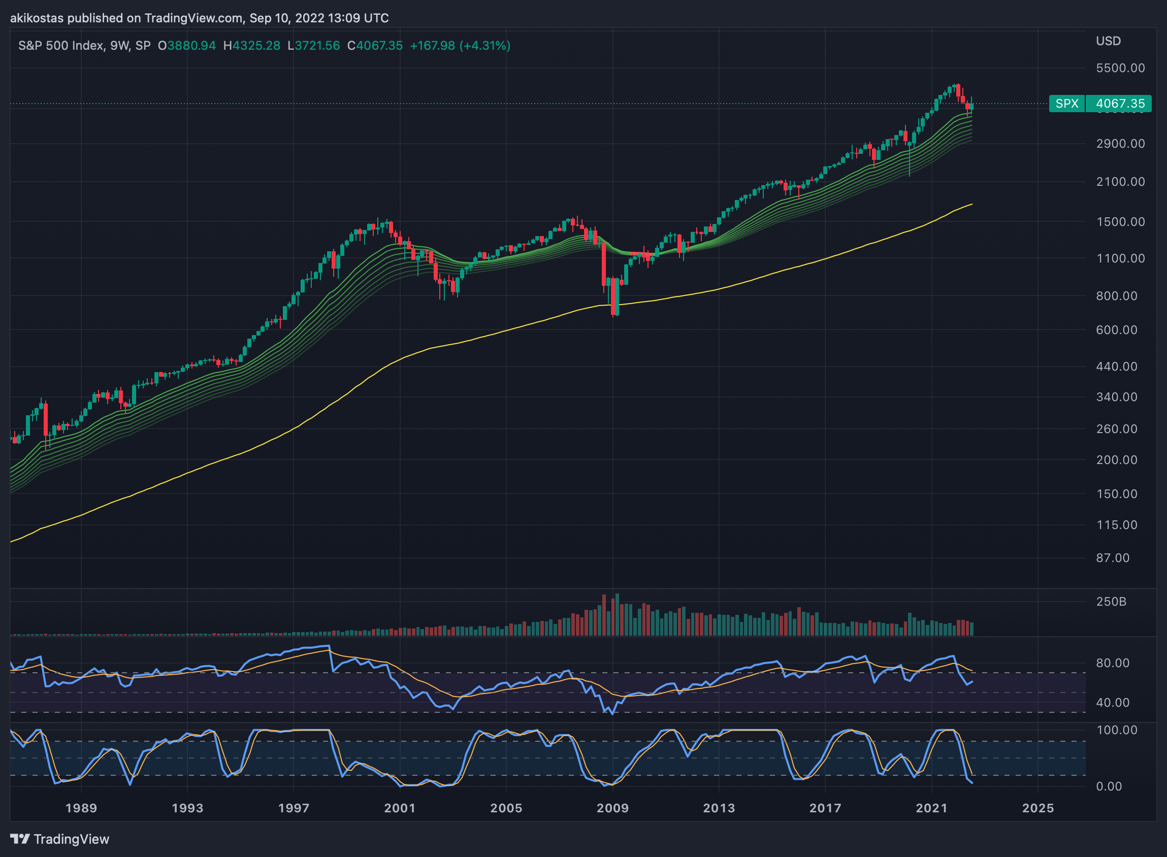Click the SPX price tag label
1167x857 pixels.
tap(1067, 104)
